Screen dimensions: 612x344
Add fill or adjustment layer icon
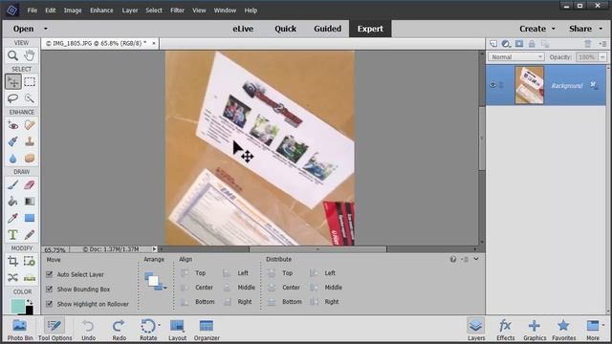(506, 44)
